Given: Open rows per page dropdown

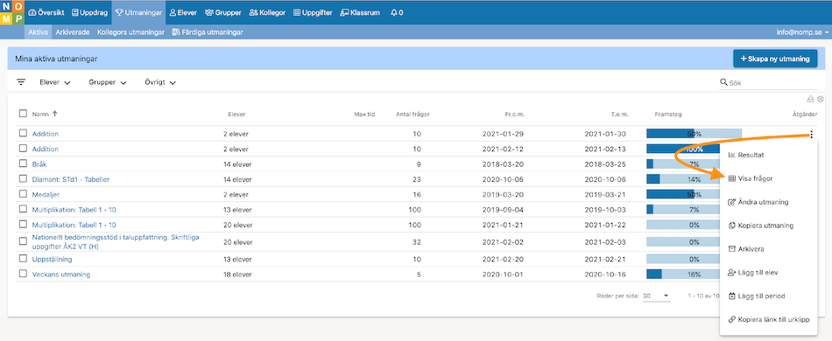Looking at the screenshot, I should click(656, 296).
